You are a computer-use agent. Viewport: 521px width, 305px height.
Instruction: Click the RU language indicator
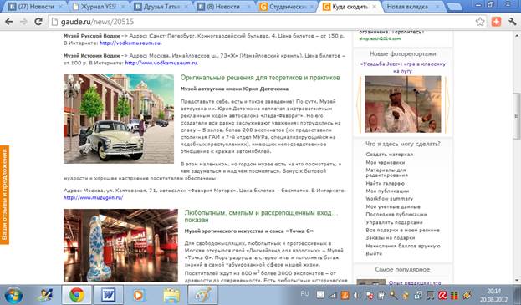point(304,294)
